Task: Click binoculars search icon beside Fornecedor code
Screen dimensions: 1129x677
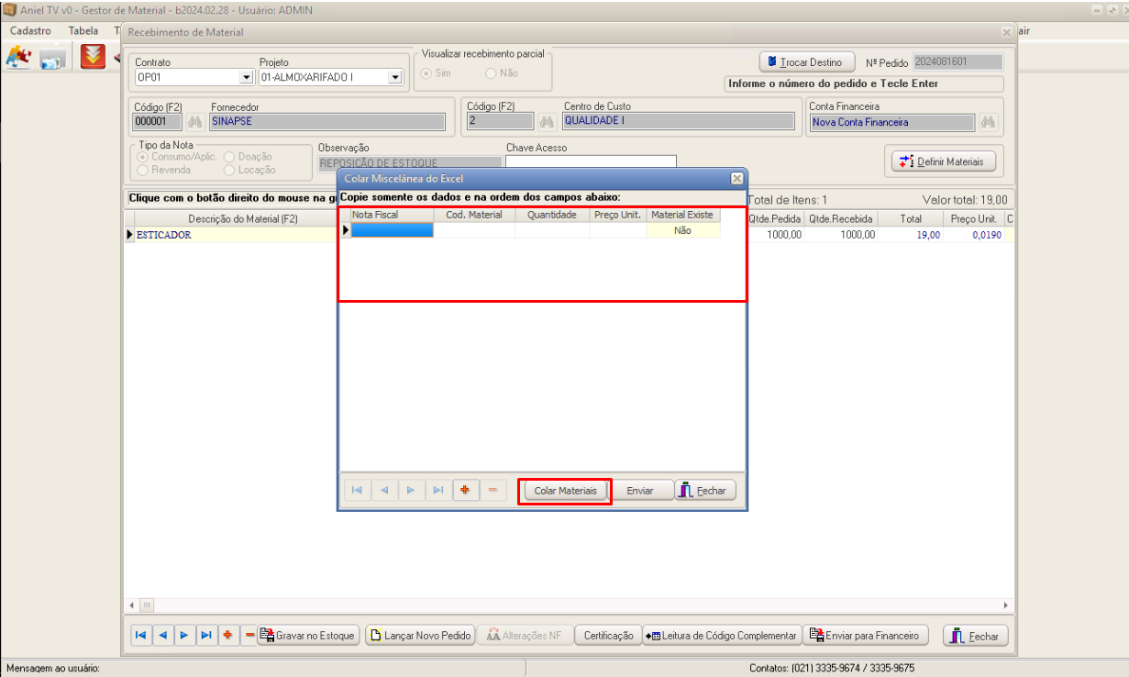Action: pyautogui.click(x=194, y=121)
